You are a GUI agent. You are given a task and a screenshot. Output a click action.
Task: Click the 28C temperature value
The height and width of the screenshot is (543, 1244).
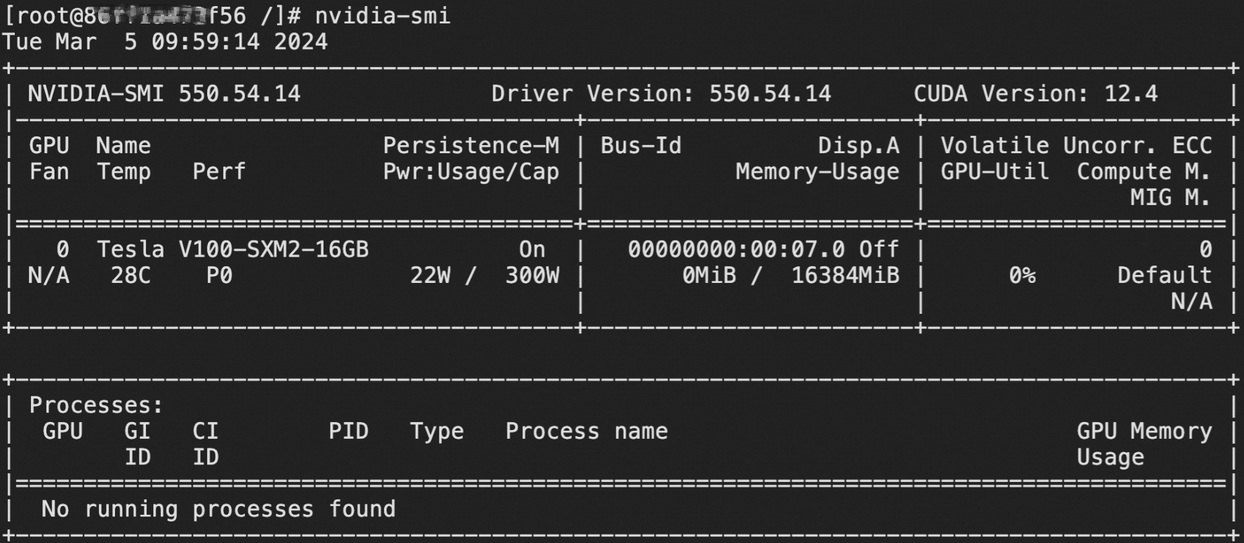pyautogui.click(x=131, y=275)
